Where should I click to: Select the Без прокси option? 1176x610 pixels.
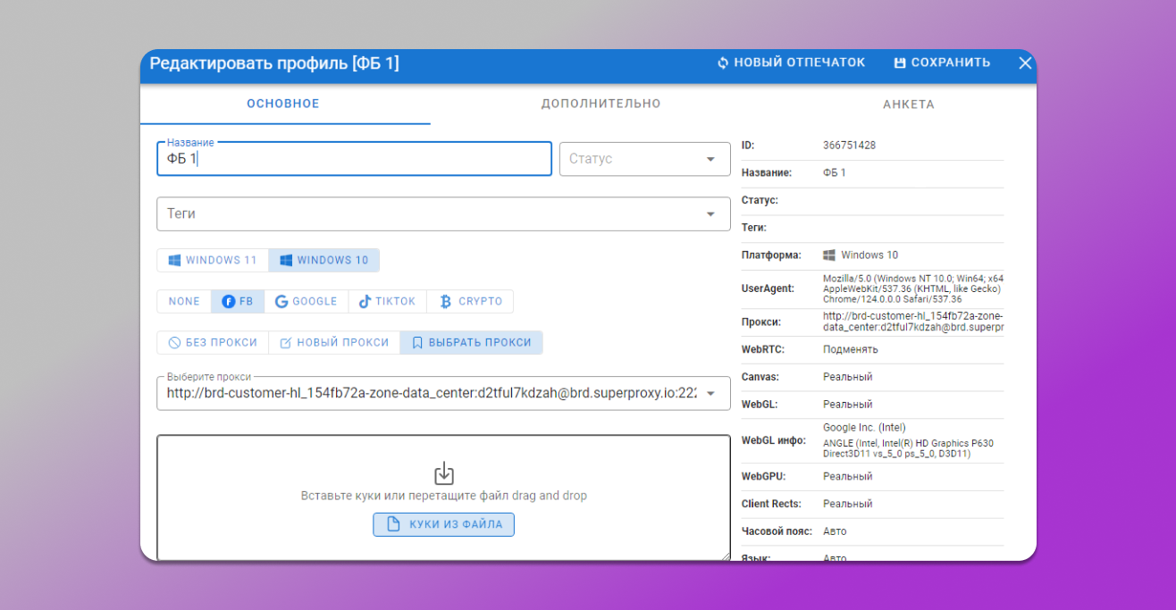[x=214, y=343]
